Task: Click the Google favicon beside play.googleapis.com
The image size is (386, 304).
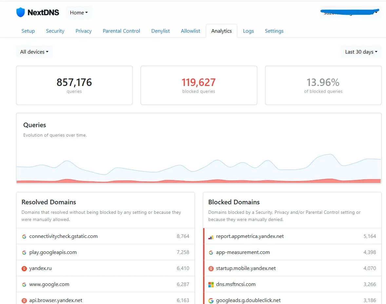Action: pos(24,252)
